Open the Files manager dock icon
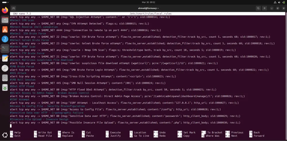The height and width of the screenshot is (141, 287). click(5, 20)
